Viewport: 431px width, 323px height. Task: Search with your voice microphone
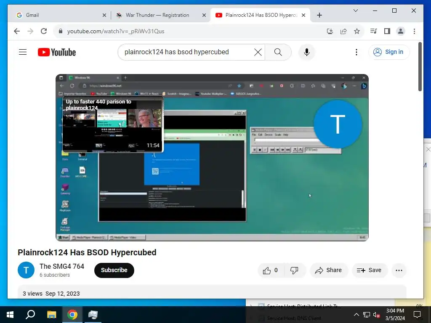click(x=307, y=52)
